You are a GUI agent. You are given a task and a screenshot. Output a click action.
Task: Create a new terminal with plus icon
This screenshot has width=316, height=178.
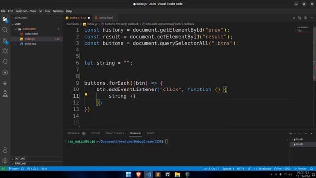[x=291, y=133]
